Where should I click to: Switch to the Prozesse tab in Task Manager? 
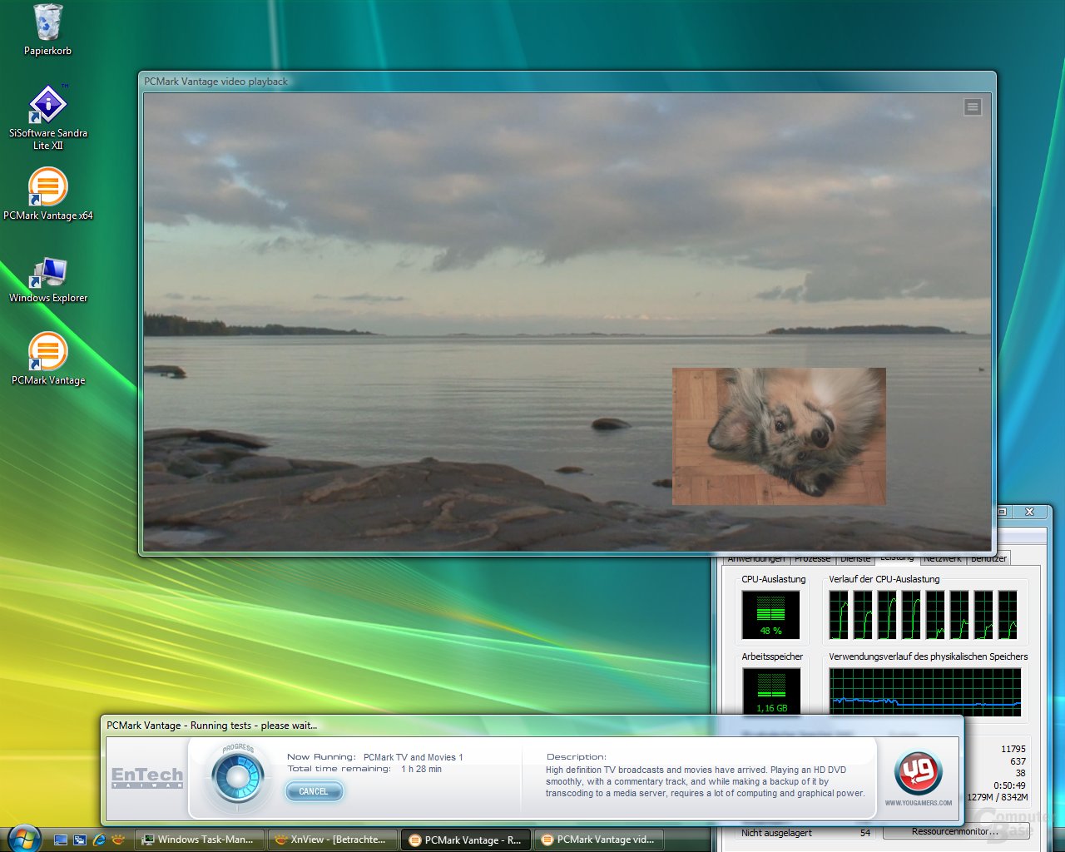(812, 558)
